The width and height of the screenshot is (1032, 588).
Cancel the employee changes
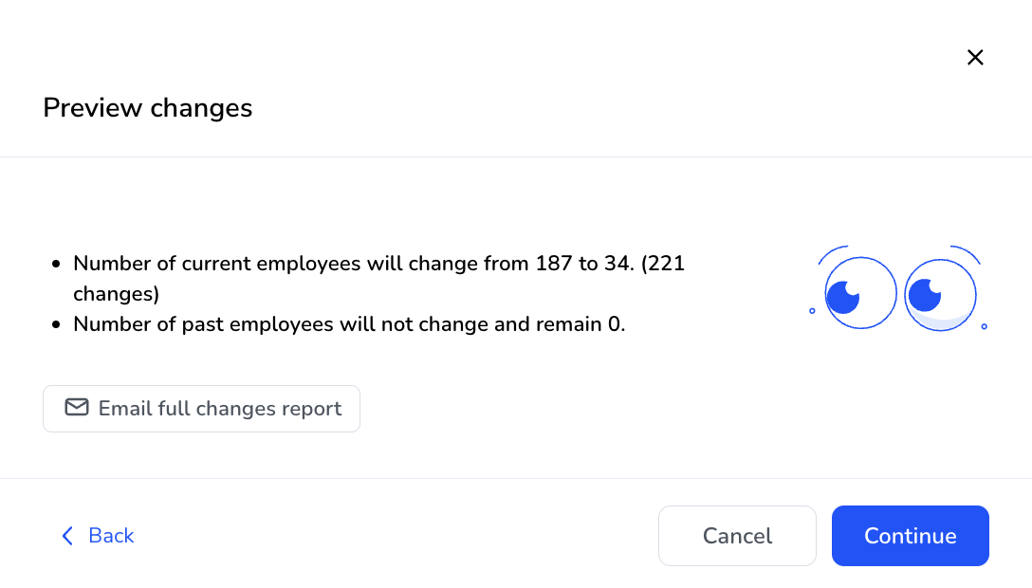point(737,536)
